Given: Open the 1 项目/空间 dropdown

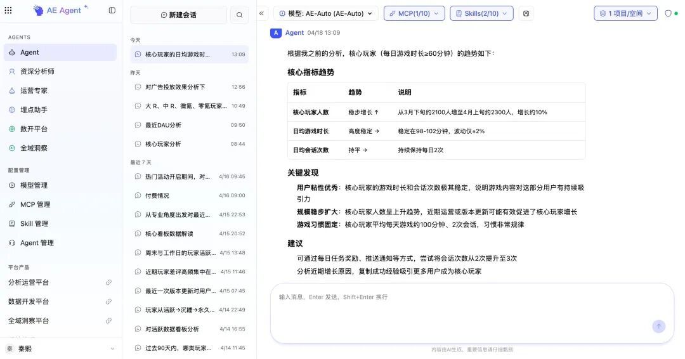Looking at the screenshot, I should (x=625, y=13).
